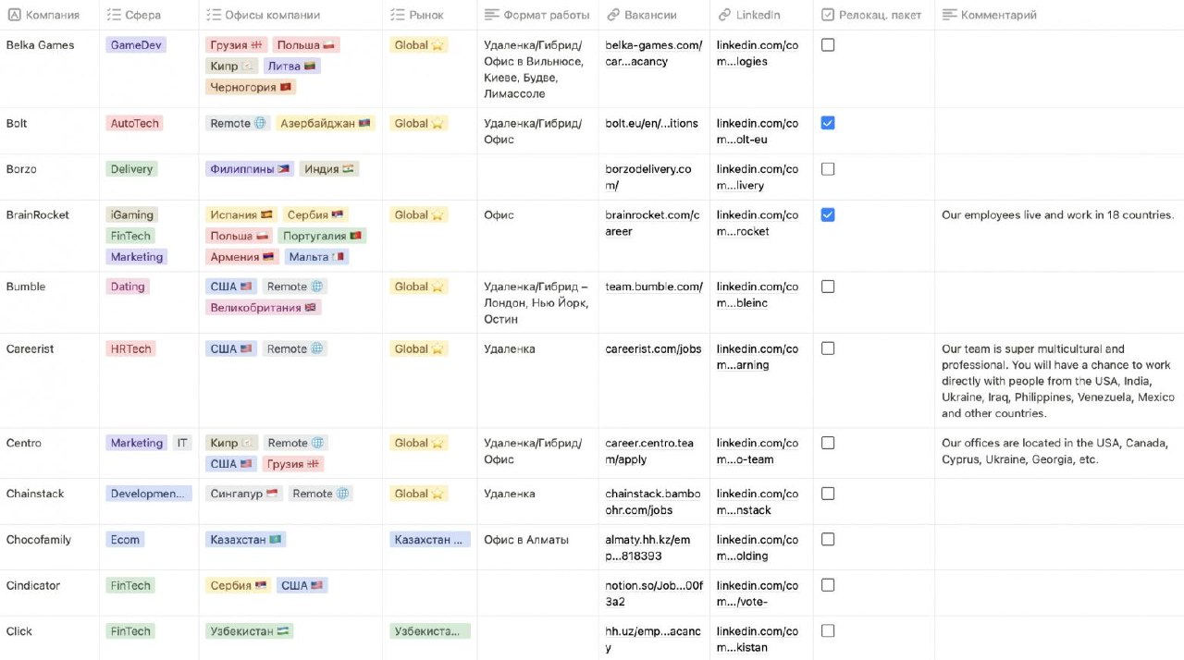Uncheck the relocation checkbox for Bolt

tap(828, 123)
